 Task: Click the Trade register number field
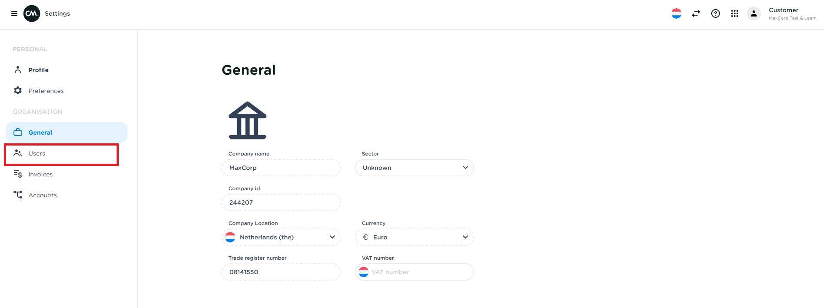[281, 272]
